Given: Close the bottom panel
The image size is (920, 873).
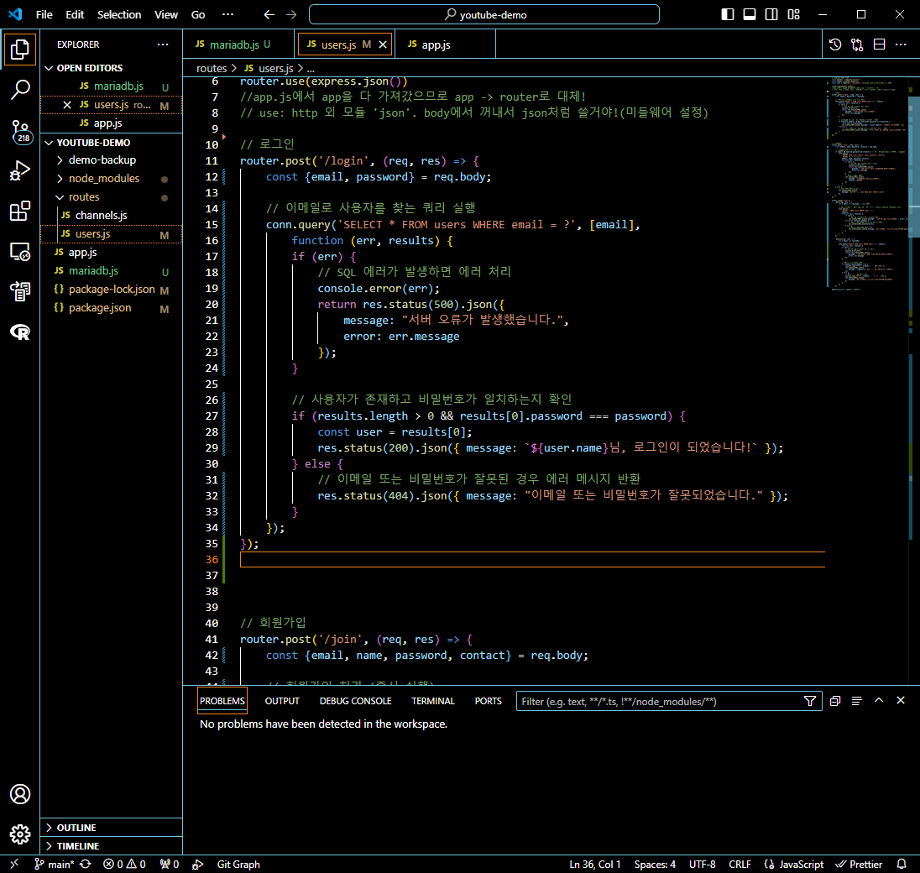Looking at the screenshot, I should [x=901, y=701].
